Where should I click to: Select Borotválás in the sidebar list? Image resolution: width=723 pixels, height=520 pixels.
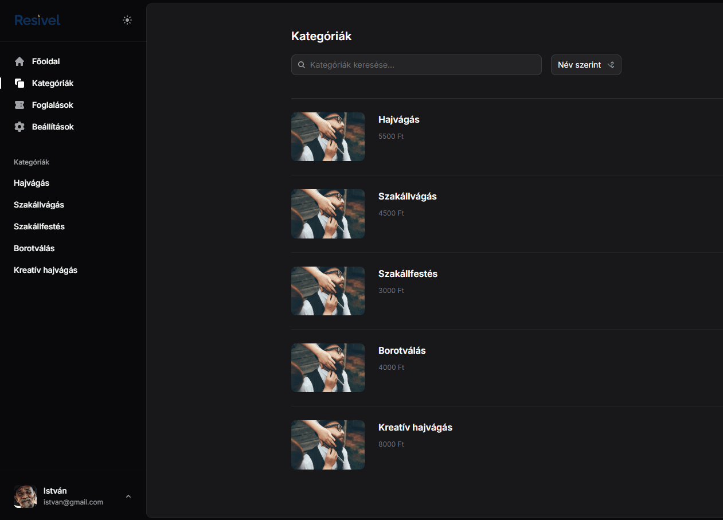pyautogui.click(x=34, y=248)
